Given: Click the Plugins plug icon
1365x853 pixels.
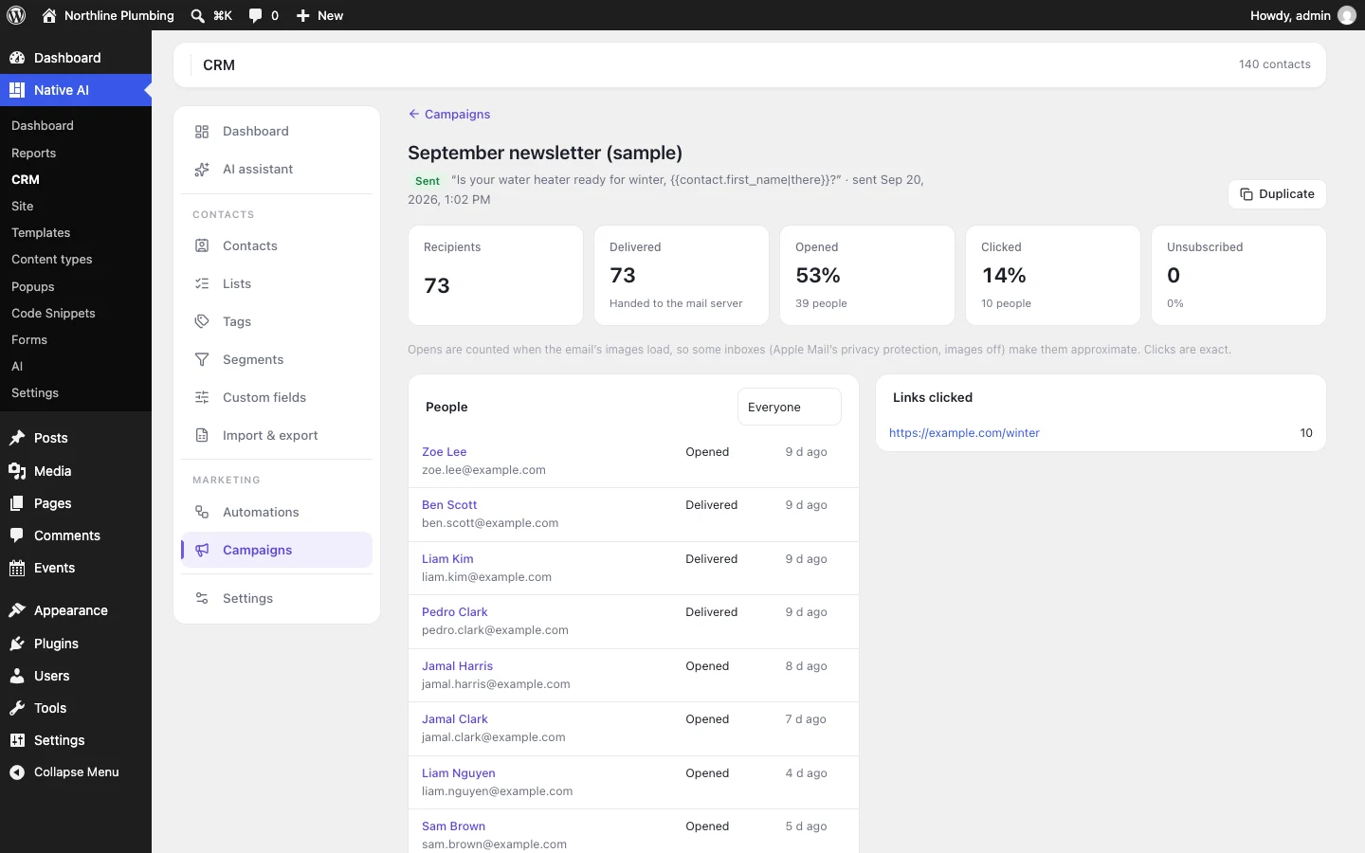Looking at the screenshot, I should pyautogui.click(x=17, y=644).
